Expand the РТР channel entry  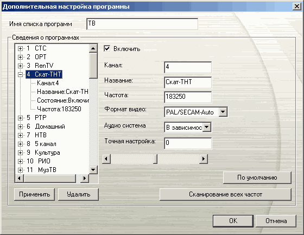click(x=20, y=118)
